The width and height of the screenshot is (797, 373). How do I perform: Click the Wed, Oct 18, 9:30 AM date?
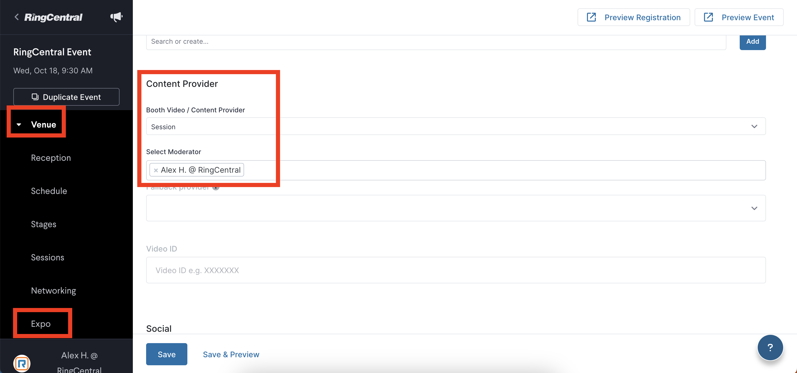coord(53,71)
